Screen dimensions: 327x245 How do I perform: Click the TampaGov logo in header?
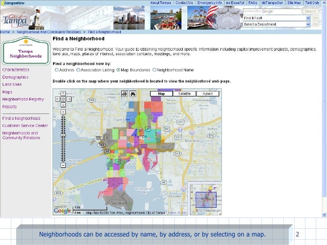pyautogui.click(x=13, y=3)
